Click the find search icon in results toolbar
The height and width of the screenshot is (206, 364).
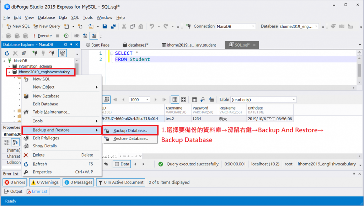(x=203, y=100)
